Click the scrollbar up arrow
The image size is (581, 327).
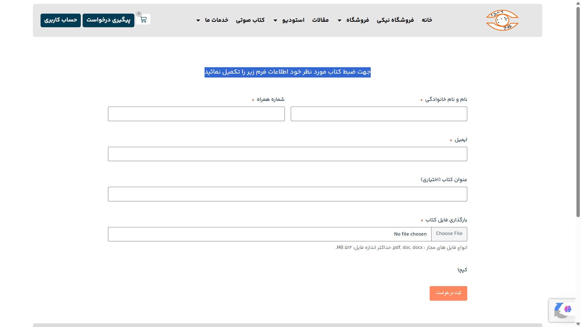(578, 3)
